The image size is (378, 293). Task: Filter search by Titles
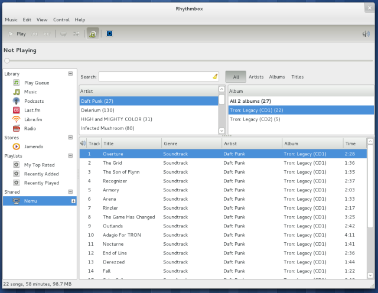click(297, 77)
